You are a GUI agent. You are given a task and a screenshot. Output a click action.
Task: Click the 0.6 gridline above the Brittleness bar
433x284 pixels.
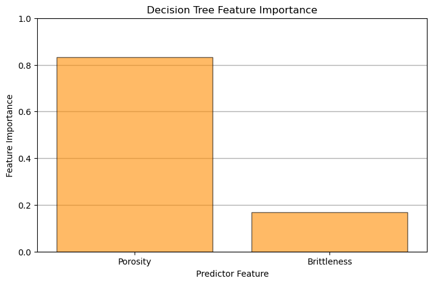(x=329, y=112)
